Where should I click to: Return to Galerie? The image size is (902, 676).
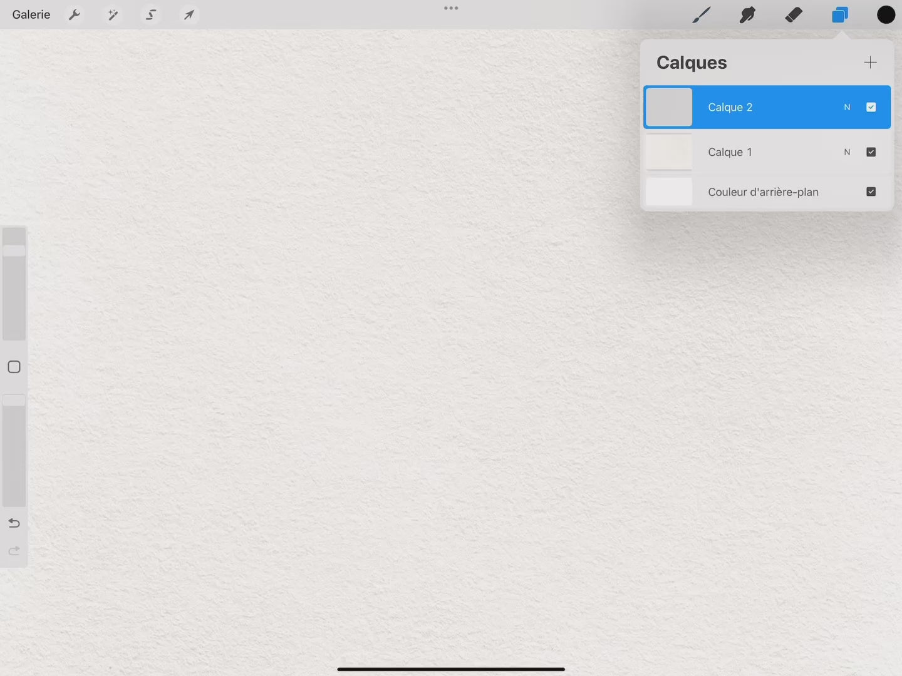tap(31, 14)
